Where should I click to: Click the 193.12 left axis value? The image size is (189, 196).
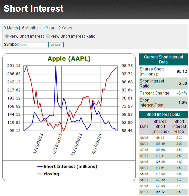pyautogui.click(x=14, y=98)
